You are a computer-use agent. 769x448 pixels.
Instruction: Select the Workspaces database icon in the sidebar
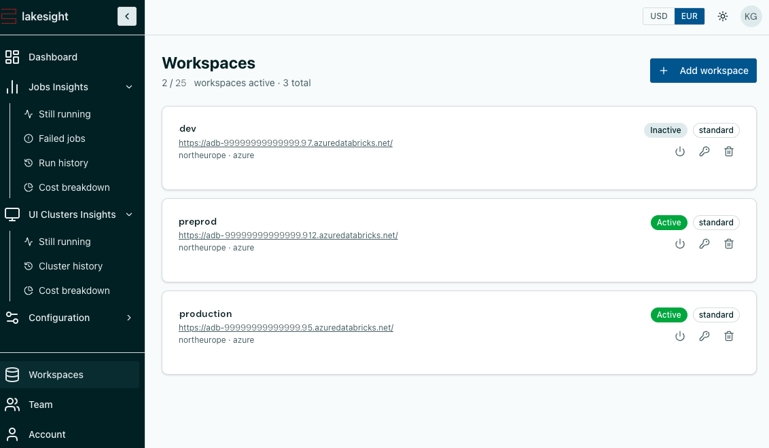(x=12, y=374)
